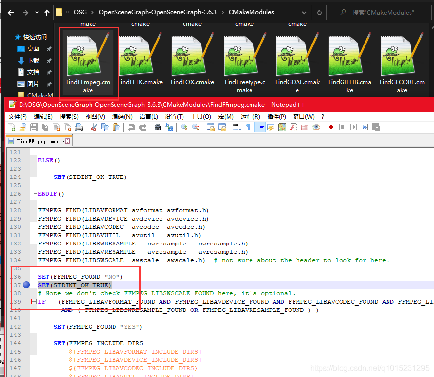Redo the edit with the toolbar arrow
Screen dimensions: 434x377
(143, 127)
